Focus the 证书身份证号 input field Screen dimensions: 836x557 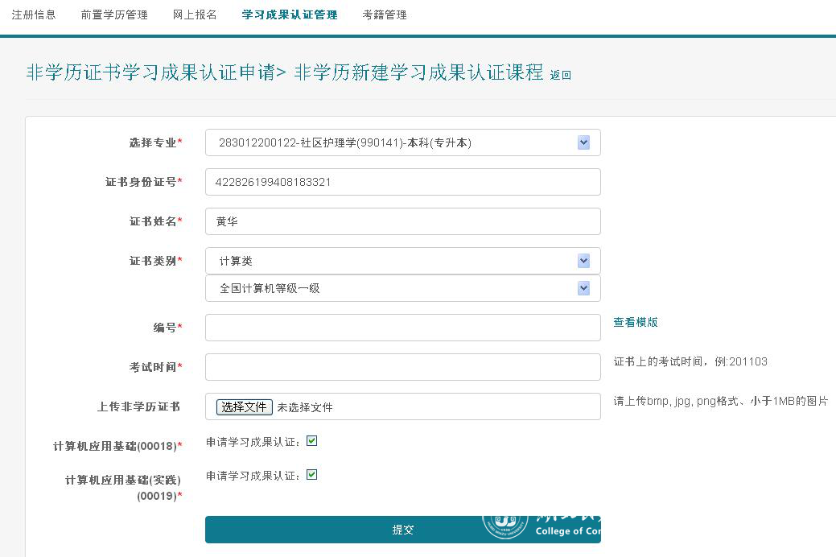coord(402,182)
